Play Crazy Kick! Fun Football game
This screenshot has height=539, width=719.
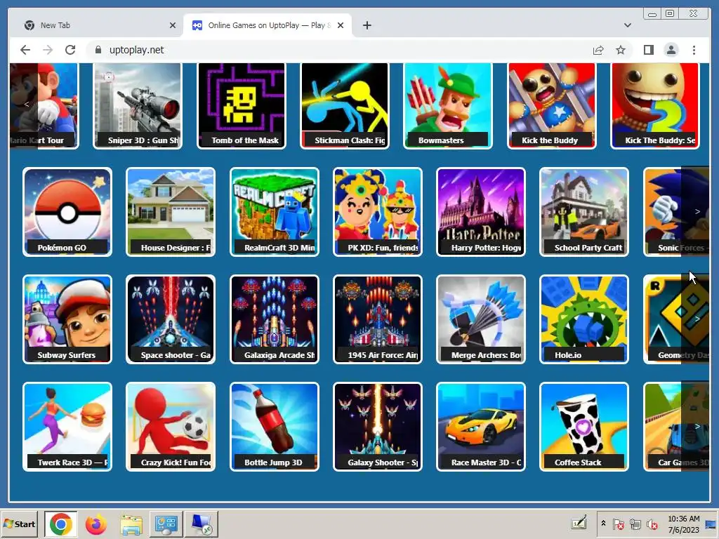tap(171, 427)
